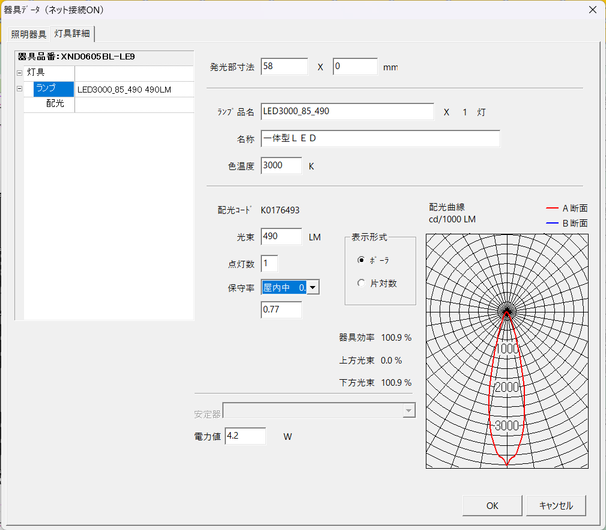This screenshot has width=606, height=530.
Task: Click the 光束 field showing 490
Action: coord(281,237)
